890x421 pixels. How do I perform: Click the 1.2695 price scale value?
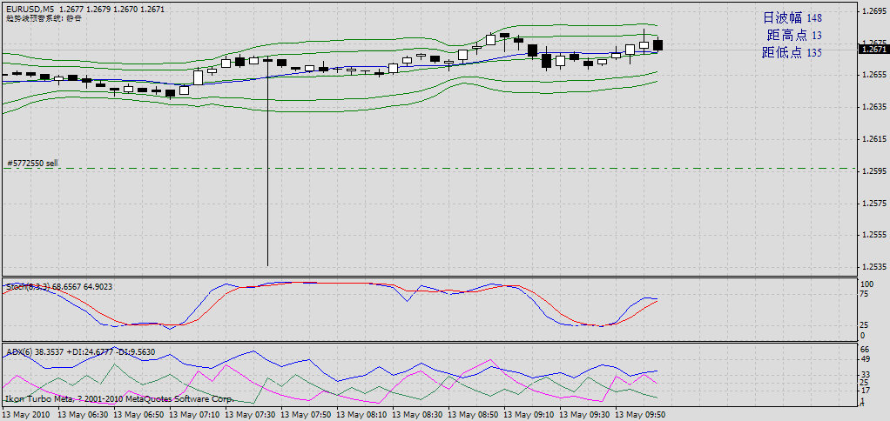[x=874, y=10]
